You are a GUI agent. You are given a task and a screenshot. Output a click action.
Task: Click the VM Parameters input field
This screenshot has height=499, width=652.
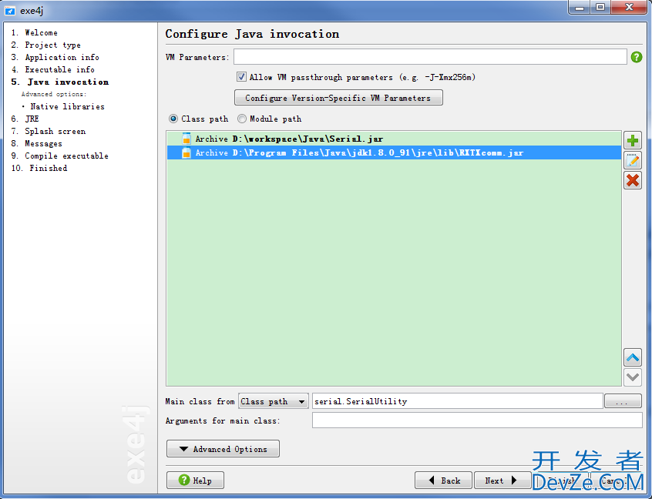click(430, 56)
